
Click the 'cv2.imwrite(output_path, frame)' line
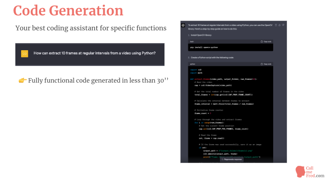point(220,154)
